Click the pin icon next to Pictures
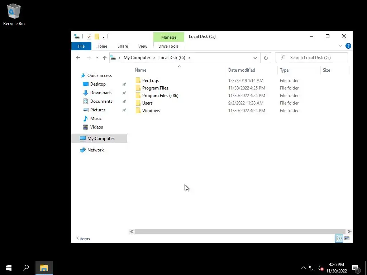This screenshot has height=275, width=367. pos(124,110)
